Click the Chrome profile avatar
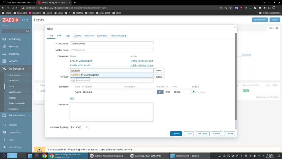This screenshot has width=282, height=159. [274, 8]
